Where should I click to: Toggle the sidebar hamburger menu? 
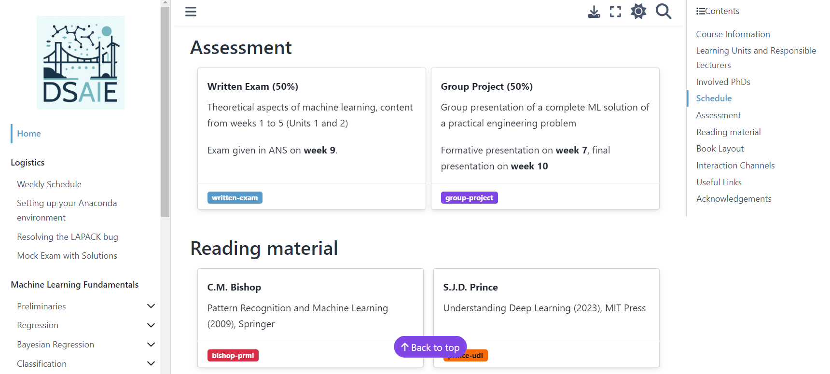click(191, 12)
